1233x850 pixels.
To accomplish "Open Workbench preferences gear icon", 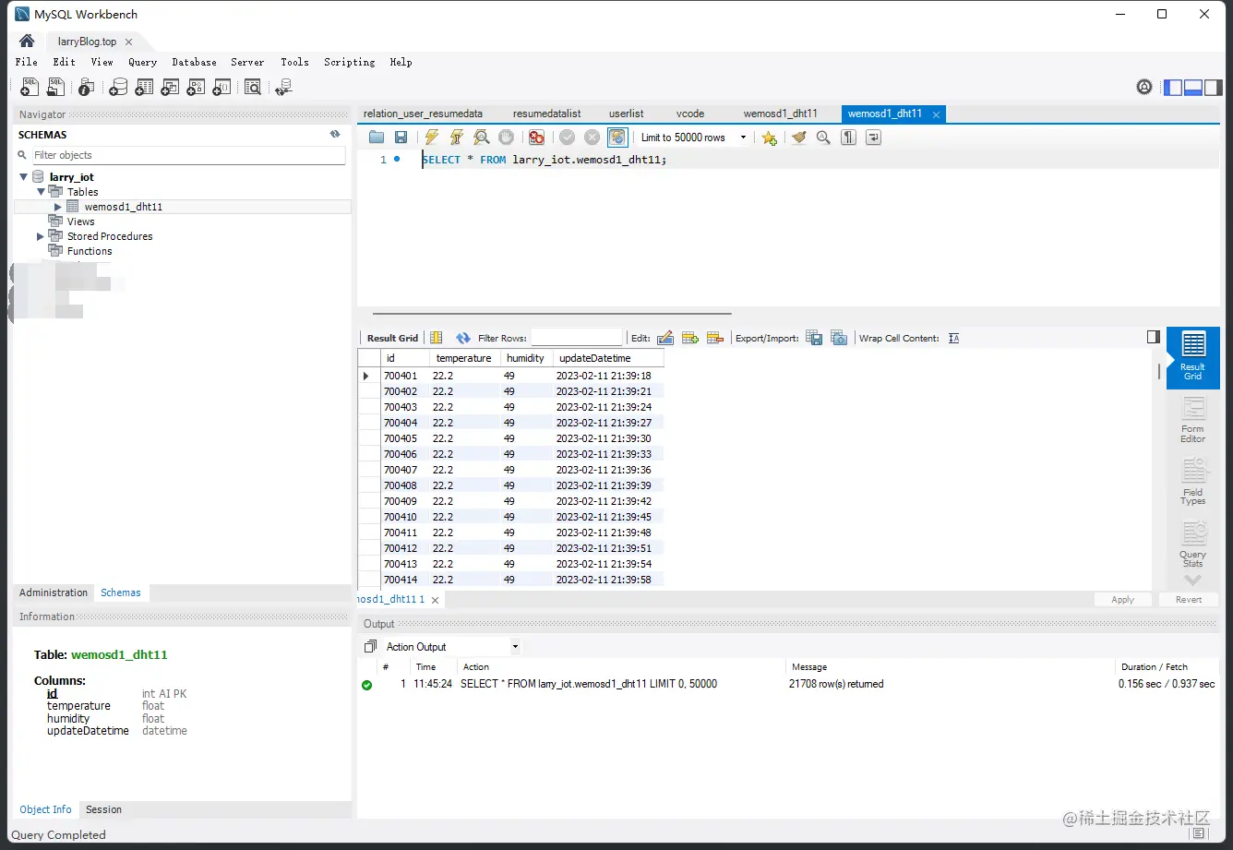I will click(1144, 87).
